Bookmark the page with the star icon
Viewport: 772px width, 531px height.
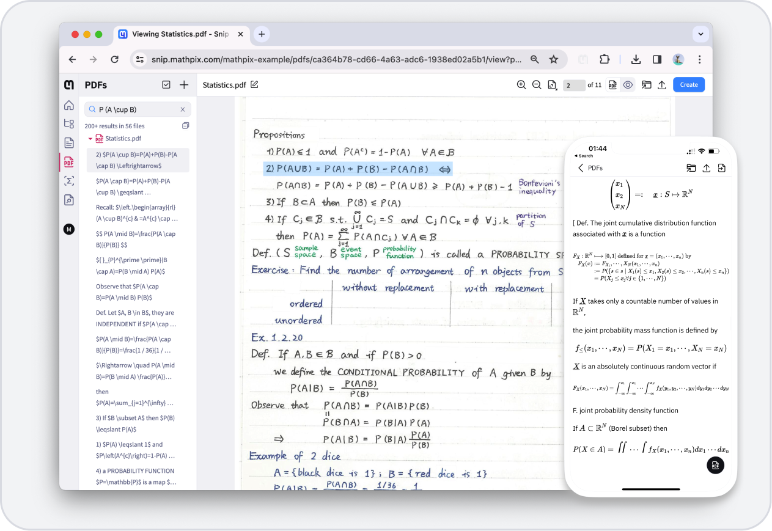[x=554, y=59]
